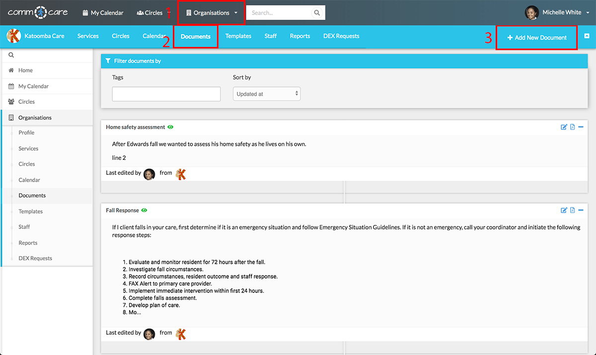Go to Katoomba Care organisation name link
The image size is (596, 355).
coord(44,36)
